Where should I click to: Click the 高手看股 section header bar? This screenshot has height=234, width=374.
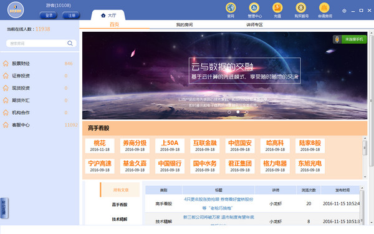click(x=224, y=128)
